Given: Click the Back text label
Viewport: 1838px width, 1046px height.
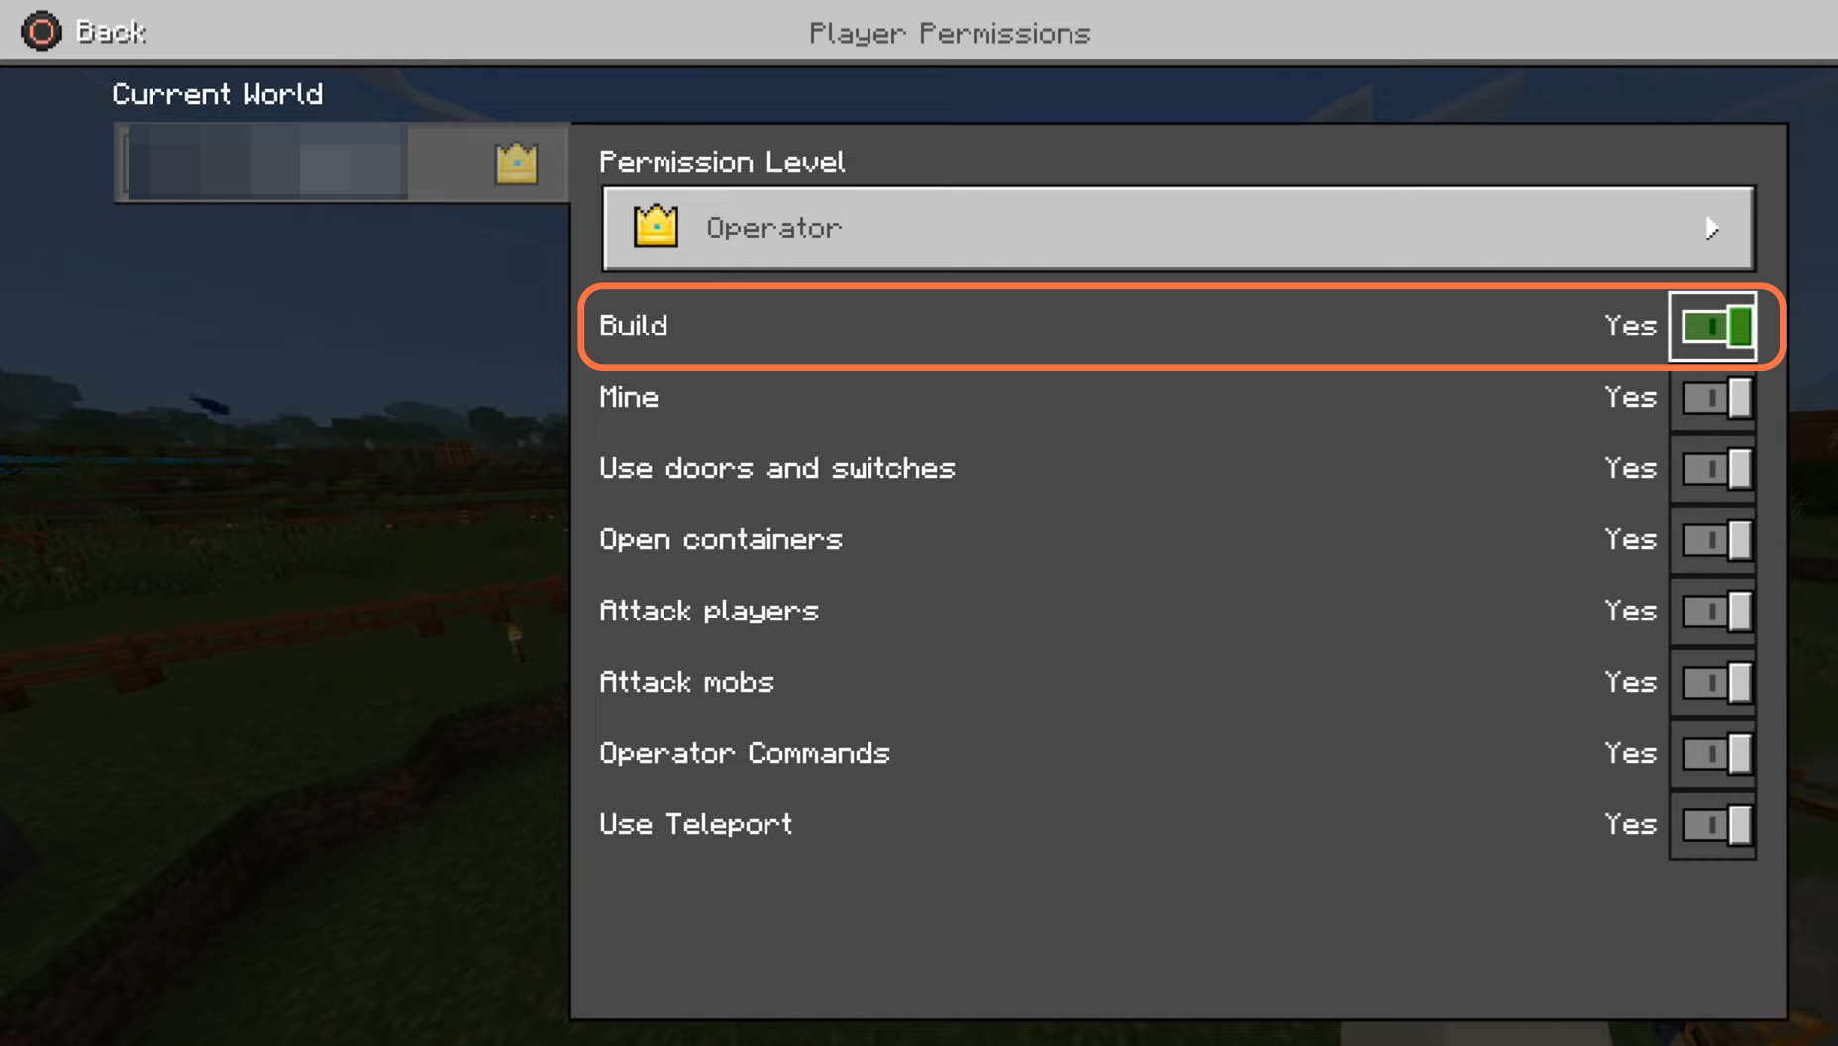Looking at the screenshot, I should click(111, 32).
